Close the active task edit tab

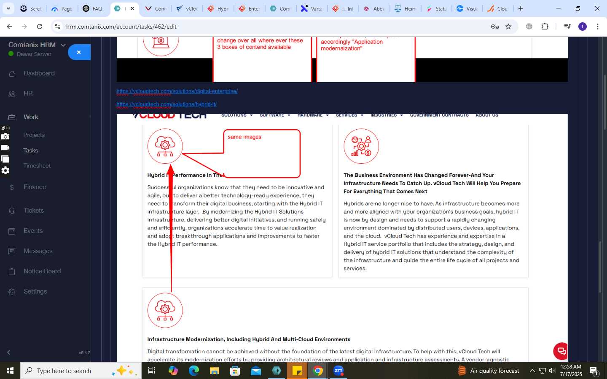click(132, 8)
